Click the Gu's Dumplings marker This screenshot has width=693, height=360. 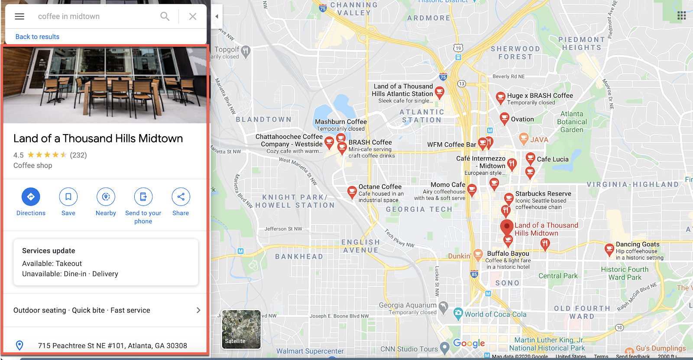click(x=629, y=351)
